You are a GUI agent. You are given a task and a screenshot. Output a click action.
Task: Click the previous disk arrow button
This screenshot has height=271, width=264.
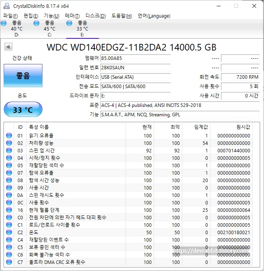[8, 47]
